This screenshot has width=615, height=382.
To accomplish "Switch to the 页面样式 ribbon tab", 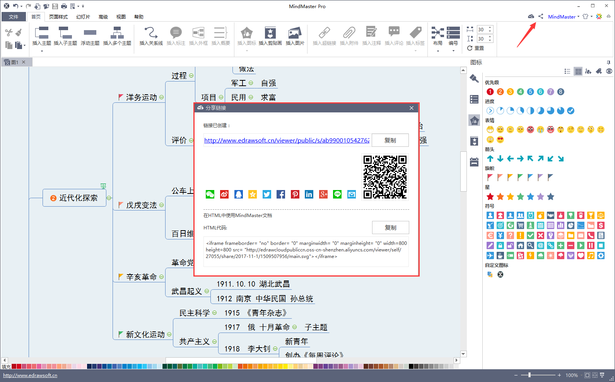I will click(58, 17).
